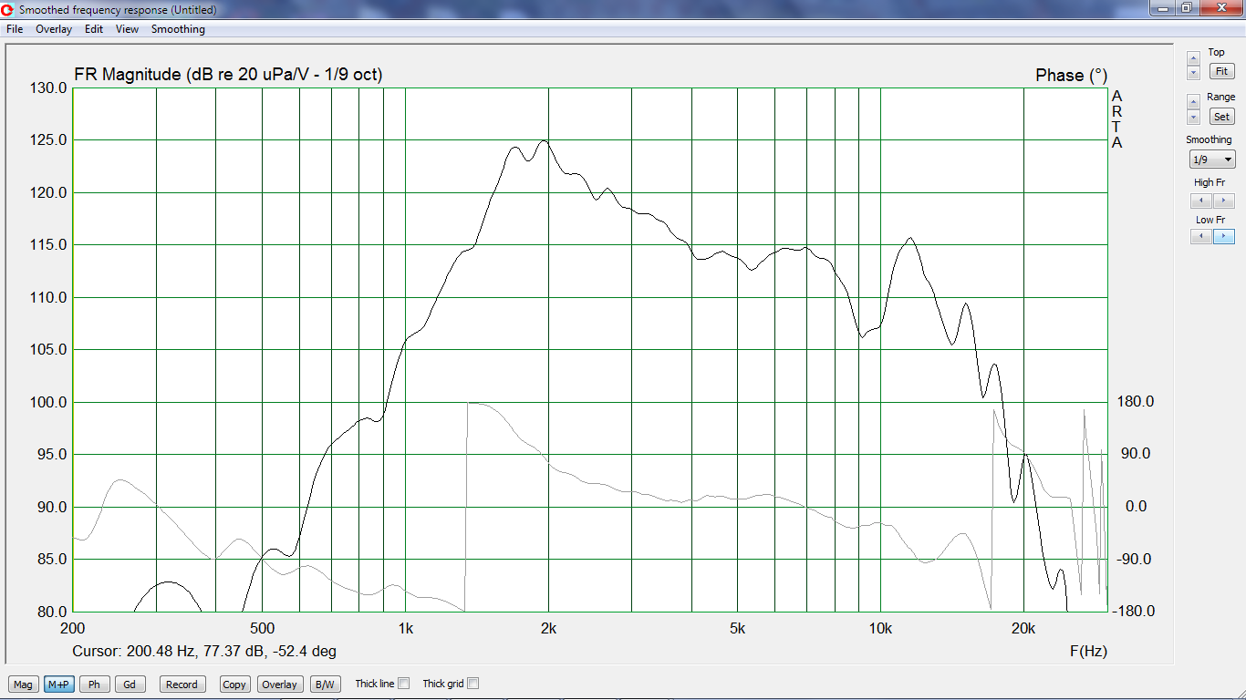Enable the Thick line checkbox
Screen dimensions: 1246x700
tap(404, 684)
